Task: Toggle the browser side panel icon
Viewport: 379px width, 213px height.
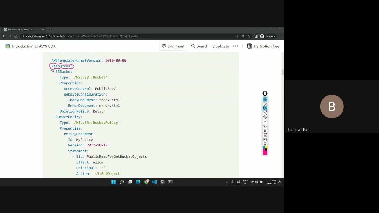Action: tap(256, 36)
